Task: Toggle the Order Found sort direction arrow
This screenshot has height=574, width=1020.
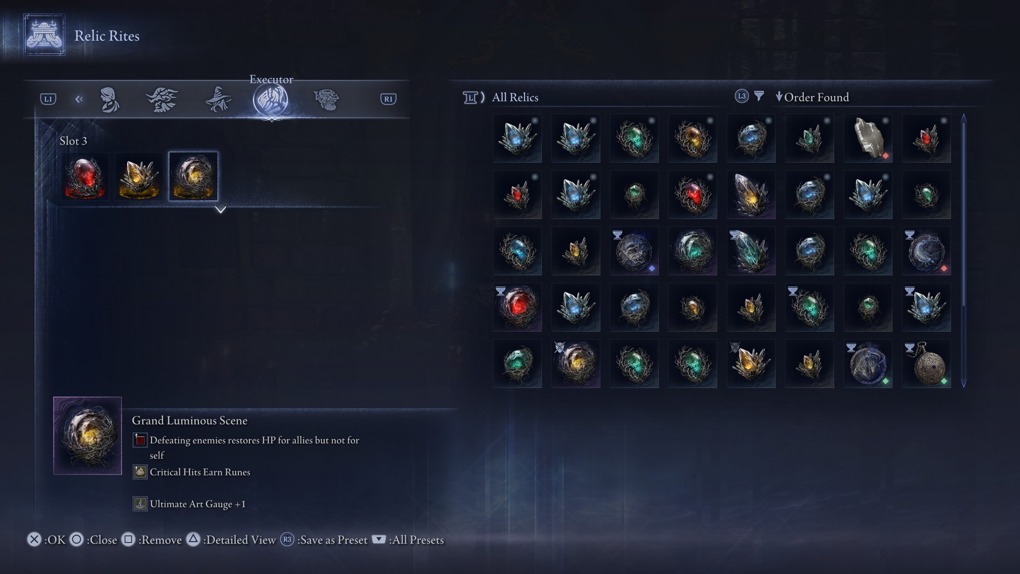Action: [779, 97]
